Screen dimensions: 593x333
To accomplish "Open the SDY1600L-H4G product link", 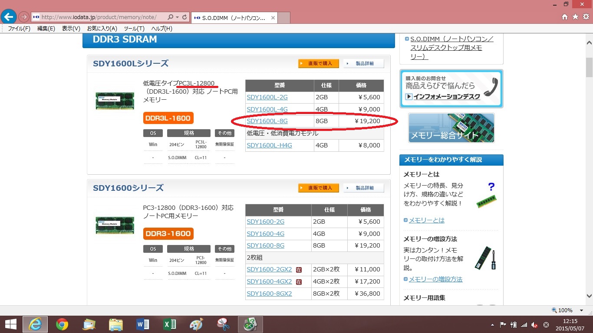I will [269, 145].
